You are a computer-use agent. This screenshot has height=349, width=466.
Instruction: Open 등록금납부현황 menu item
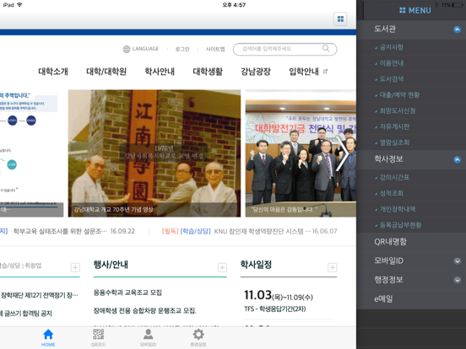click(400, 225)
